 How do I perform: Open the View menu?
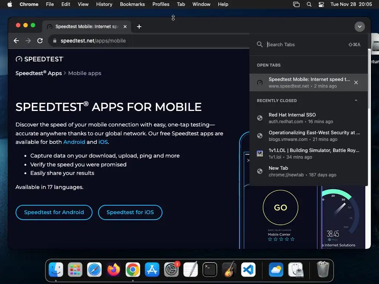click(x=83, y=4)
